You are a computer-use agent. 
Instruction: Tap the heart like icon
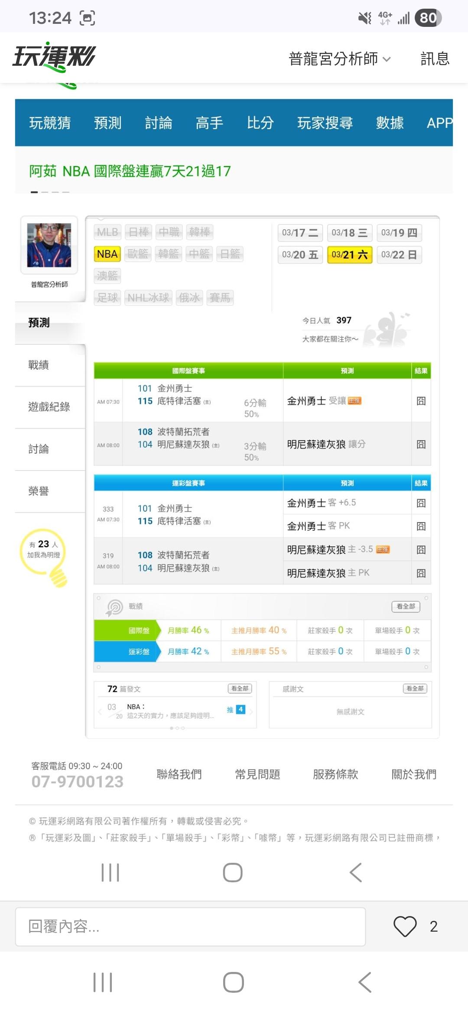click(x=405, y=926)
